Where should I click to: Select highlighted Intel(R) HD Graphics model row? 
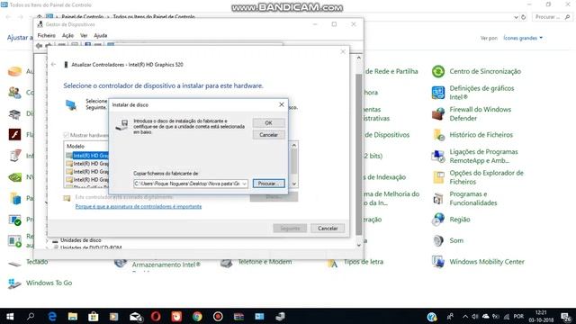click(87, 156)
